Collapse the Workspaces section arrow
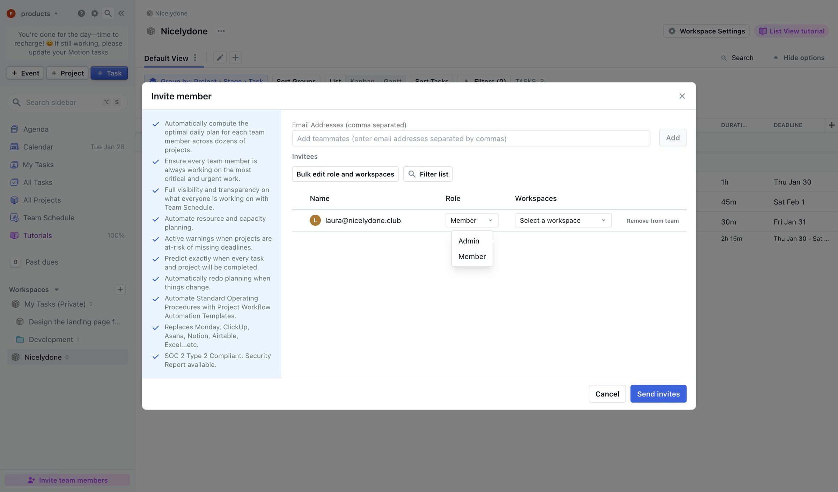The image size is (838, 492). [57, 289]
